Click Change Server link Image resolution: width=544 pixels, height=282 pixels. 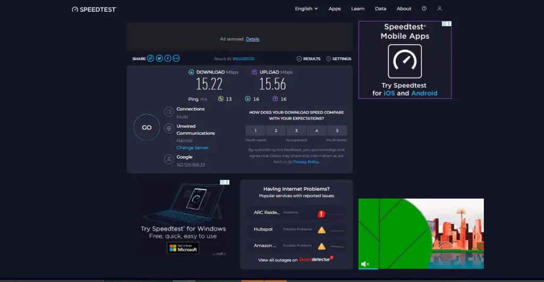point(192,148)
